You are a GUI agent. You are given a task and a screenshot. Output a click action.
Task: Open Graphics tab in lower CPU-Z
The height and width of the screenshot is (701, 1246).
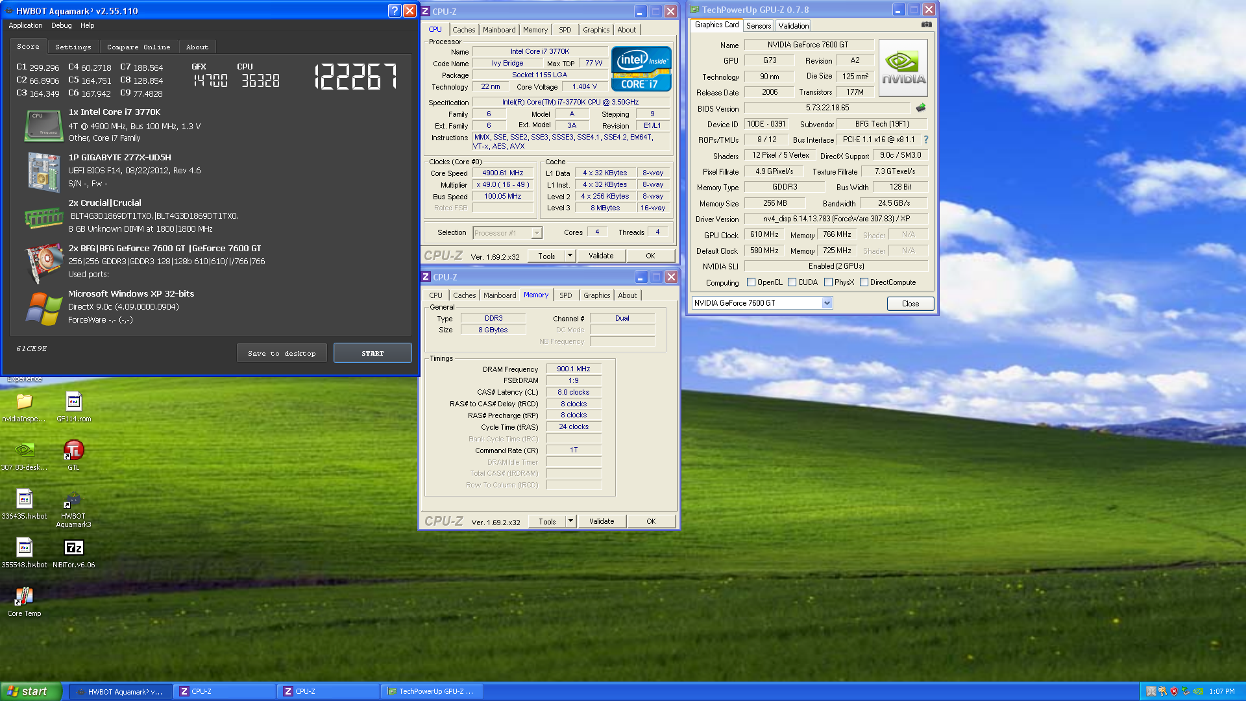pos(596,295)
